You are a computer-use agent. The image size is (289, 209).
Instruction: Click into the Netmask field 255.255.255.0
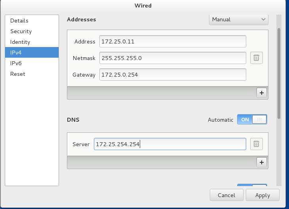click(173, 58)
